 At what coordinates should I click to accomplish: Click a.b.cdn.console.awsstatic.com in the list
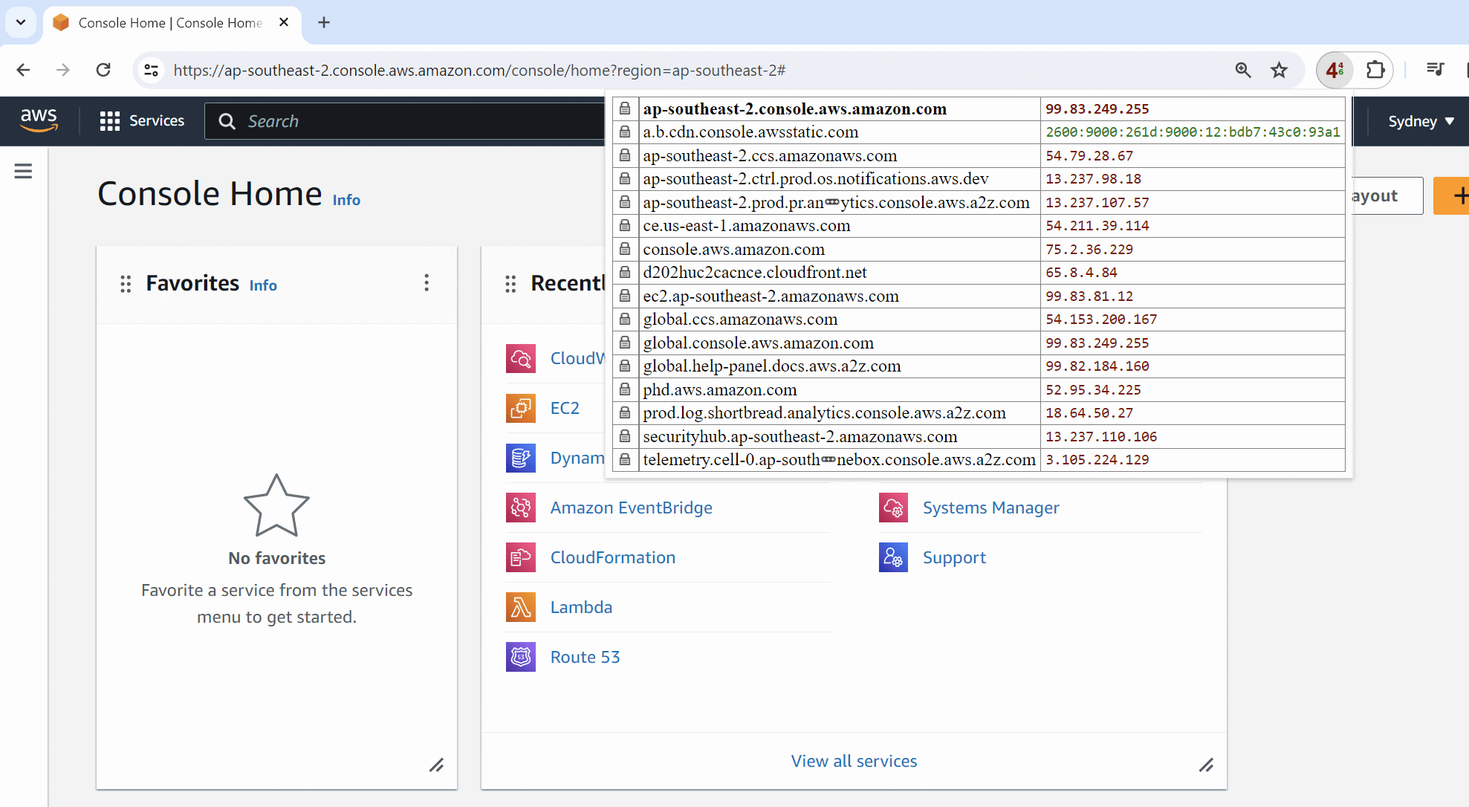pos(750,132)
